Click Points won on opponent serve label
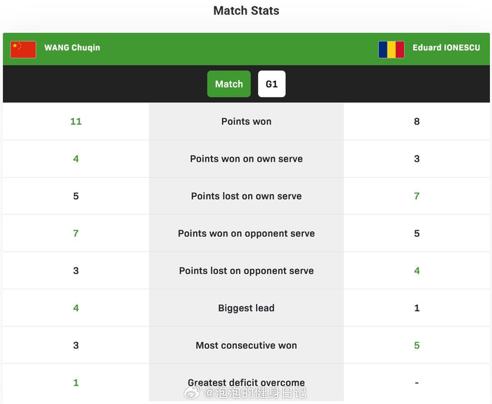Viewport: 492px width, 404px height. pos(246,233)
